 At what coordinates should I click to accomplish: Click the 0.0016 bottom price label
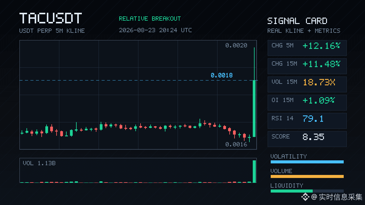pos(236,144)
